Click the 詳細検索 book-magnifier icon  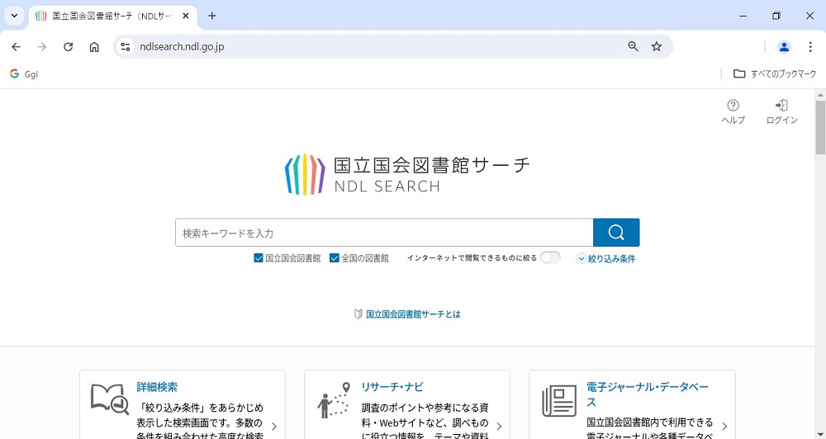110,399
